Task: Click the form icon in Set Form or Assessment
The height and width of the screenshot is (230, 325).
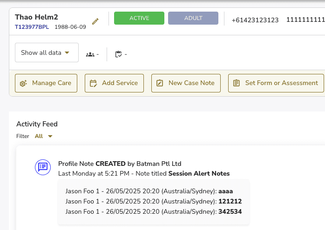Action: (x=236, y=83)
